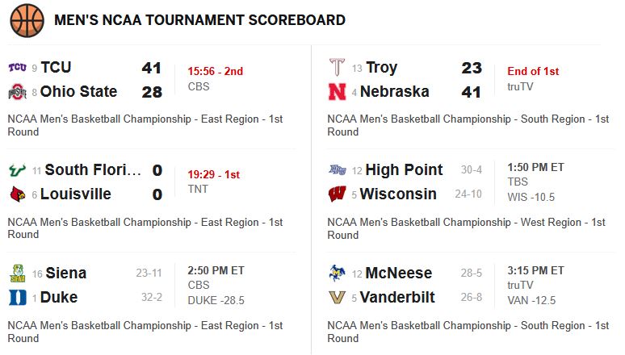
Task: Open the High Point team link
Action: click(404, 170)
